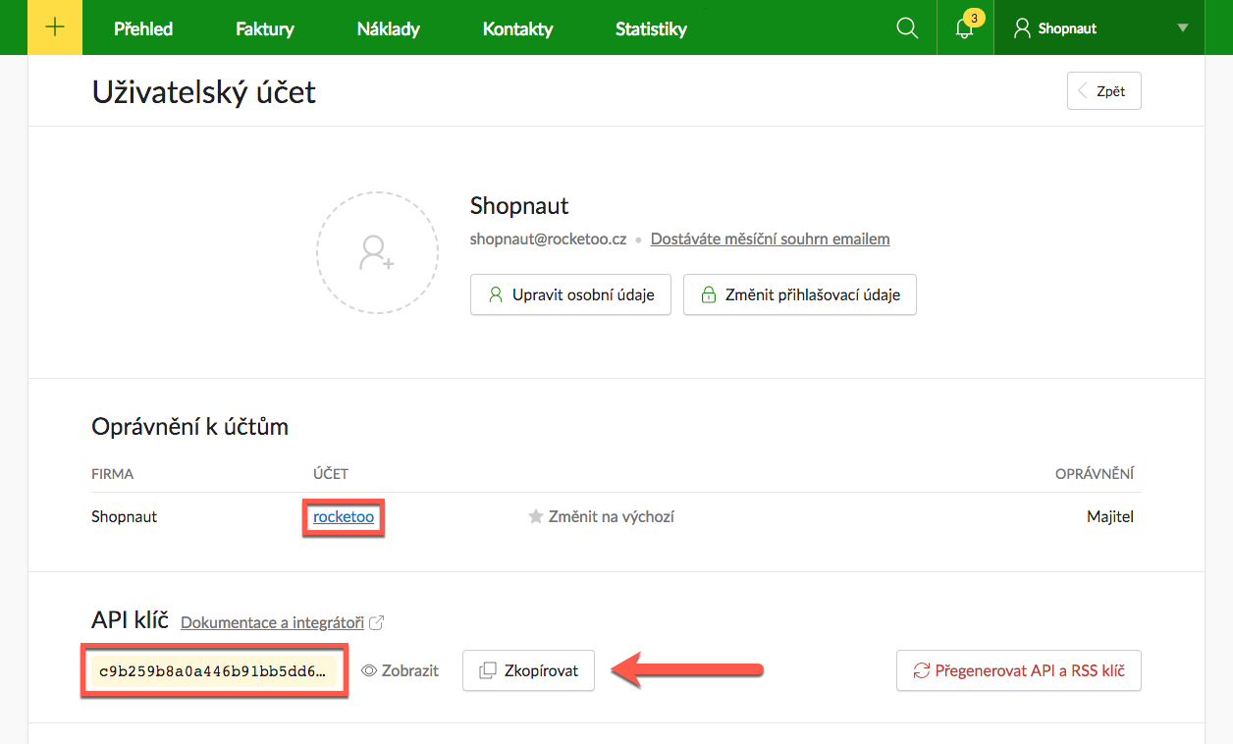The width and height of the screenshot is (1233, 744).
Task: Open the Kontakty navigation item
Action: click(517, 28)
